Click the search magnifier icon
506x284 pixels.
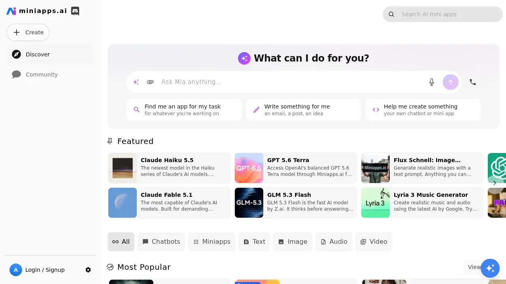pos(391,14)
